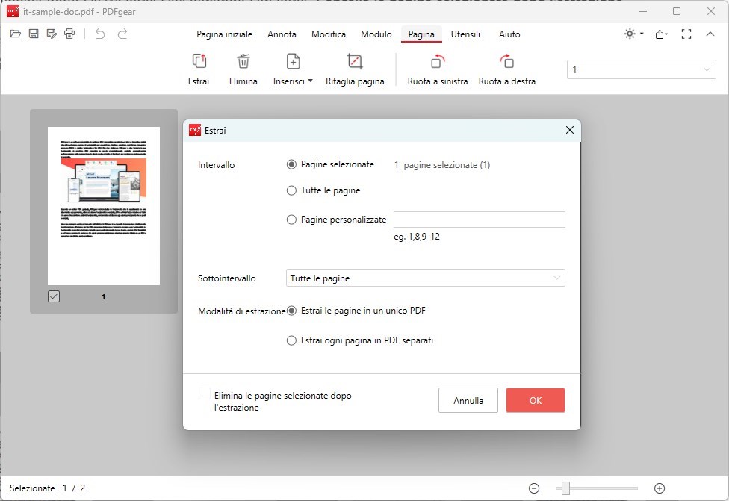The image size is (729, 501).
Task: Open the page number dropdown in the toolbar
Action: coord(705,69)
